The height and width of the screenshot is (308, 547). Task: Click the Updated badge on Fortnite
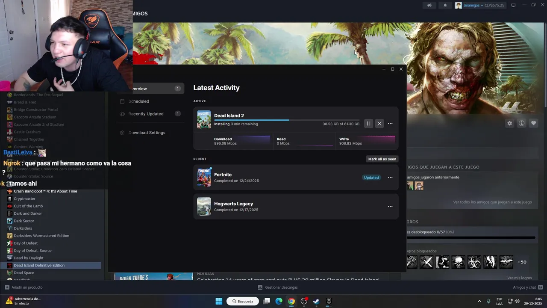(x=371, y=178)
